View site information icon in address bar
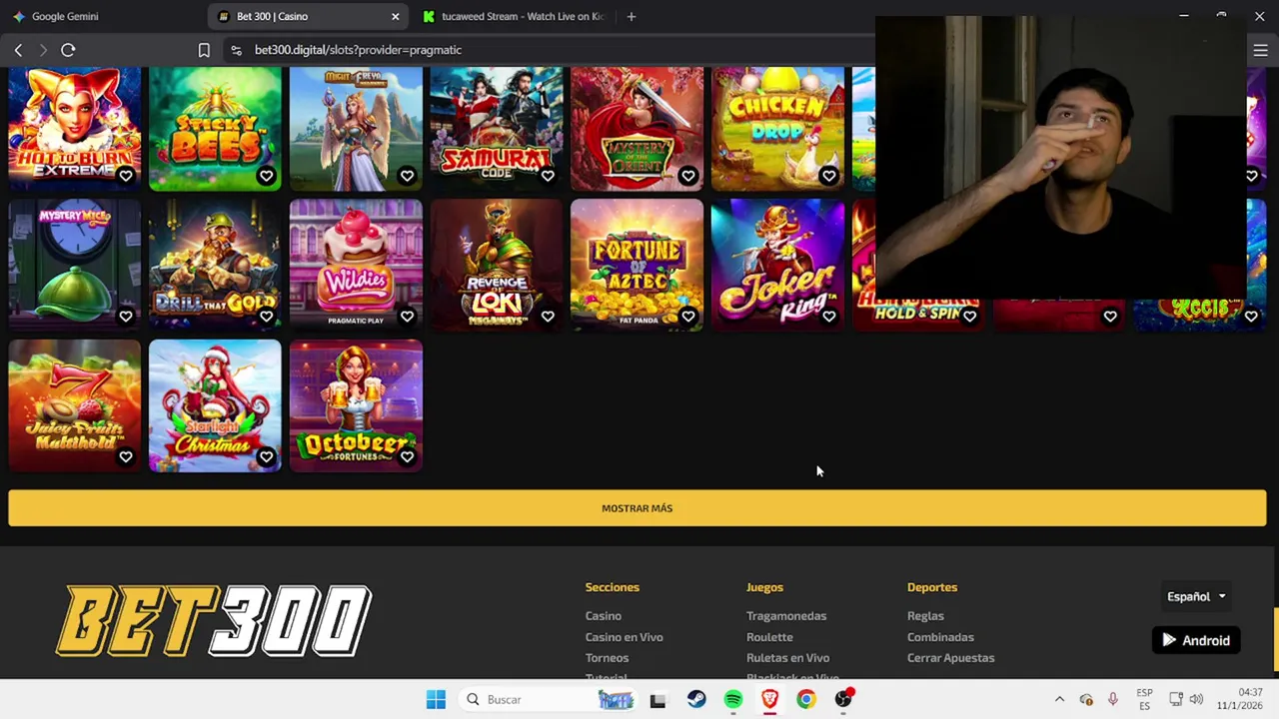The height and width of the screenshot is (719, 1279). 236,50
